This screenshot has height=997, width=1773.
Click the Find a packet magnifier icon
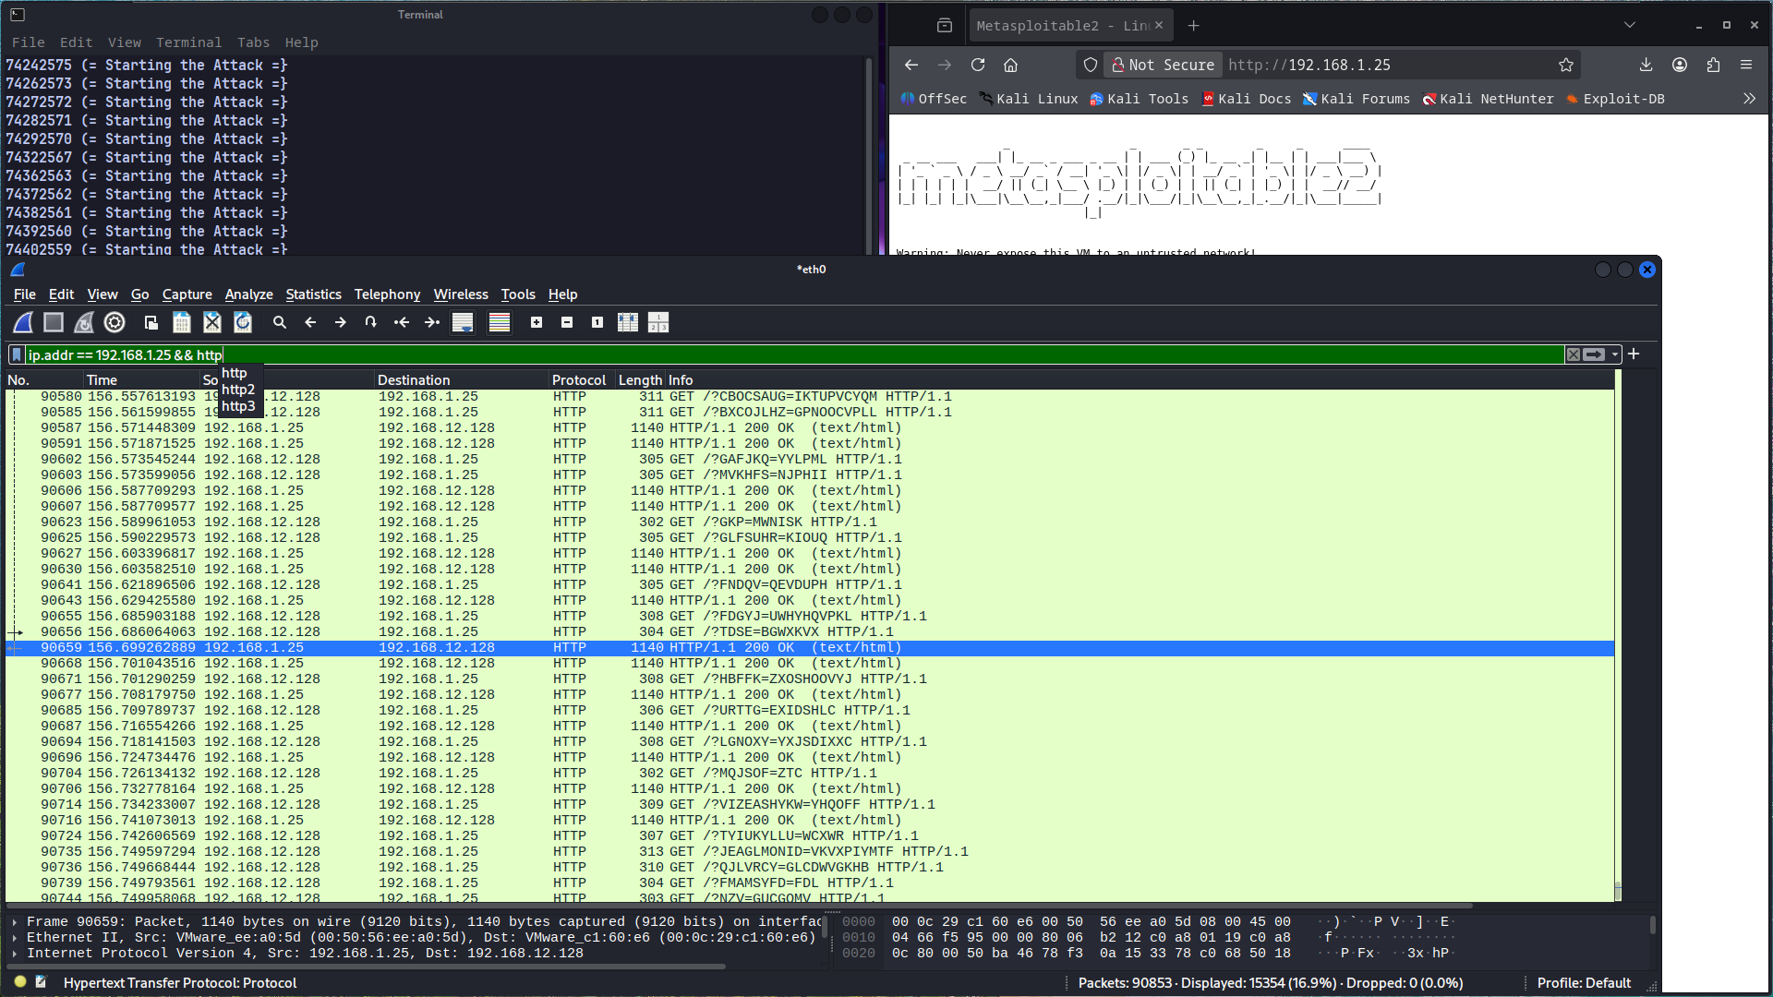tap(280, 322)
